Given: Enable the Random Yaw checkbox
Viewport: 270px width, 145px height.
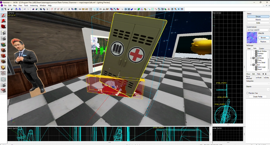Looking at the screenshot, I should (x=247, y=93).
